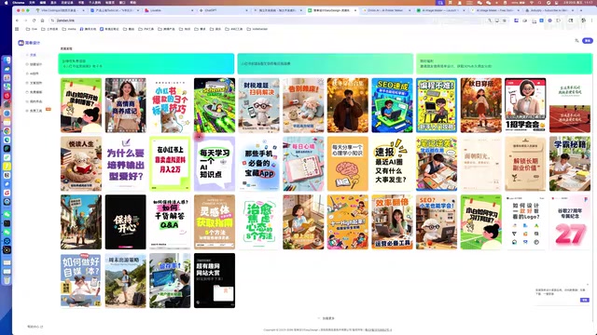Bookmark this page with the star icon

click(x=505, y=20)
